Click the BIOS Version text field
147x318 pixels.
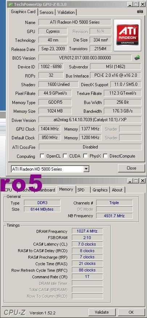[x=85, y=58]
